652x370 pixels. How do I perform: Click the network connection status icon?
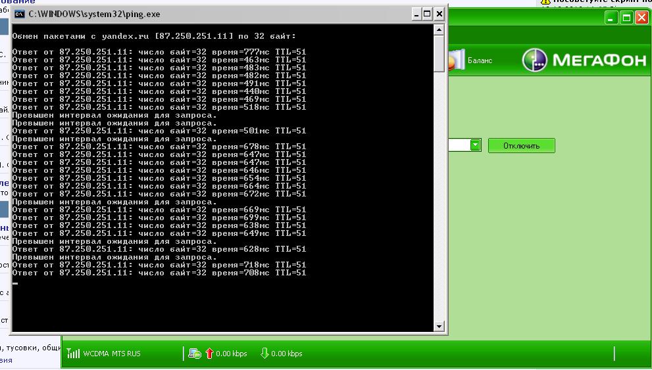point(195,354)
